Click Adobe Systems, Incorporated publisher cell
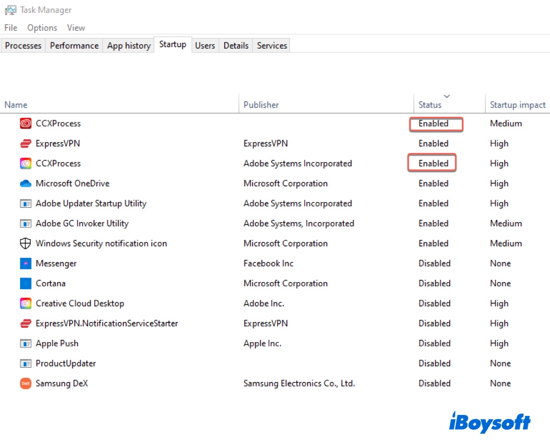 pos(298,223)
